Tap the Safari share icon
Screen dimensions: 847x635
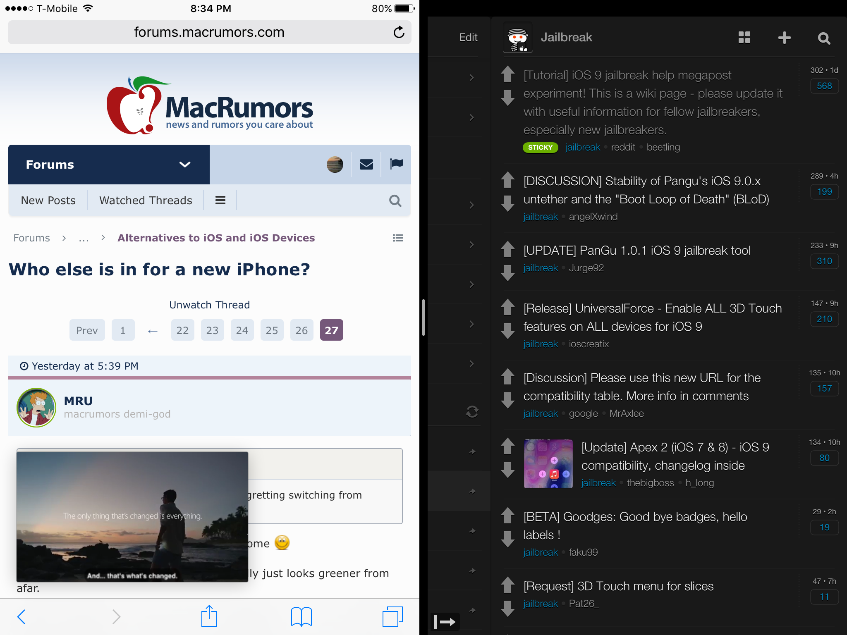click(209, 616)
